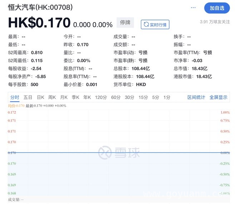Click the 成交量 label below chart
This screenshot has height=204, width=236.
click(x=16, y=200)
